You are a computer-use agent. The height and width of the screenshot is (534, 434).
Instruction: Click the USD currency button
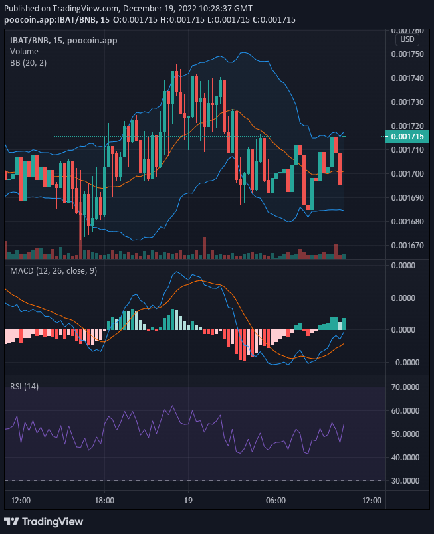click(x=407, y=39)
